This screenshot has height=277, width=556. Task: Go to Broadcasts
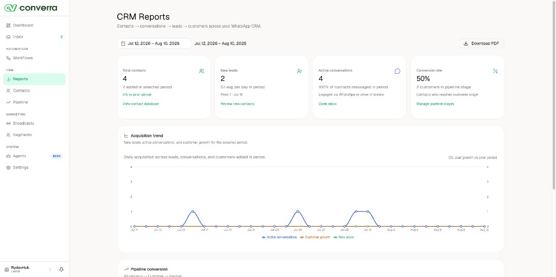coord(34,123)
